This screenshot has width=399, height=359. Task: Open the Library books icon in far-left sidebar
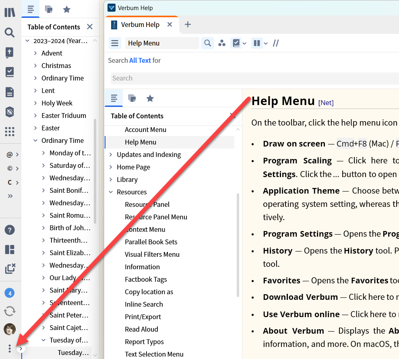tap(10, 12)
